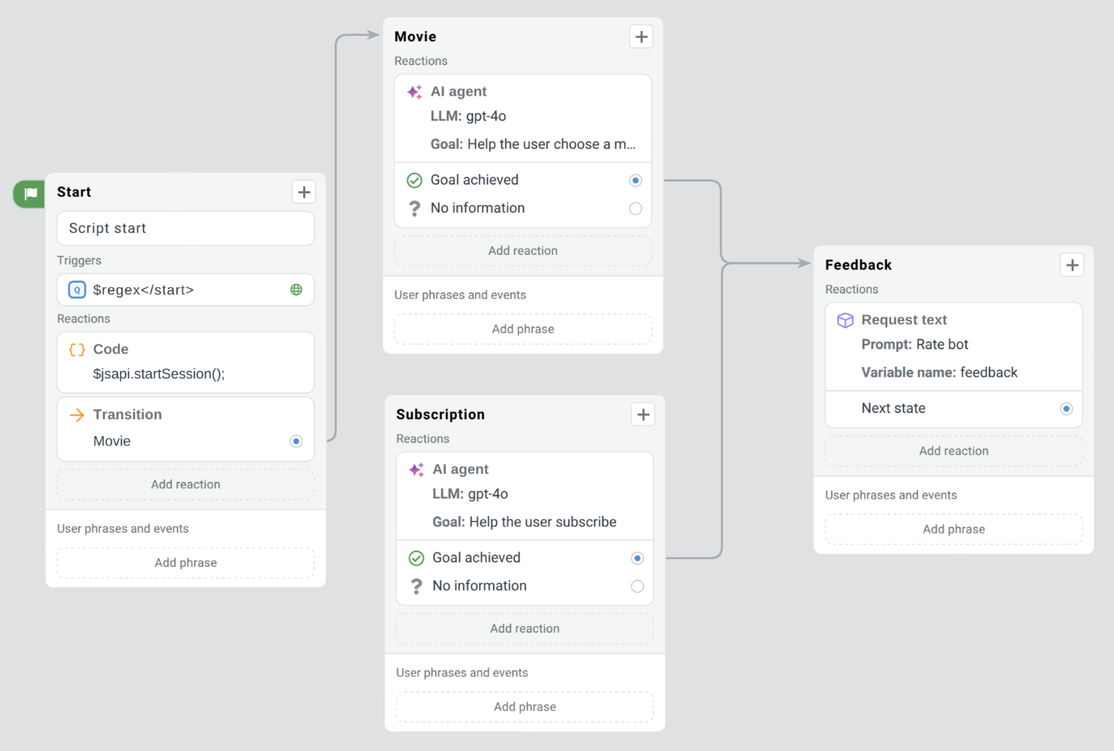
Task: Click the Request text cube icon in Feedback
Action: tap(844, 319)
